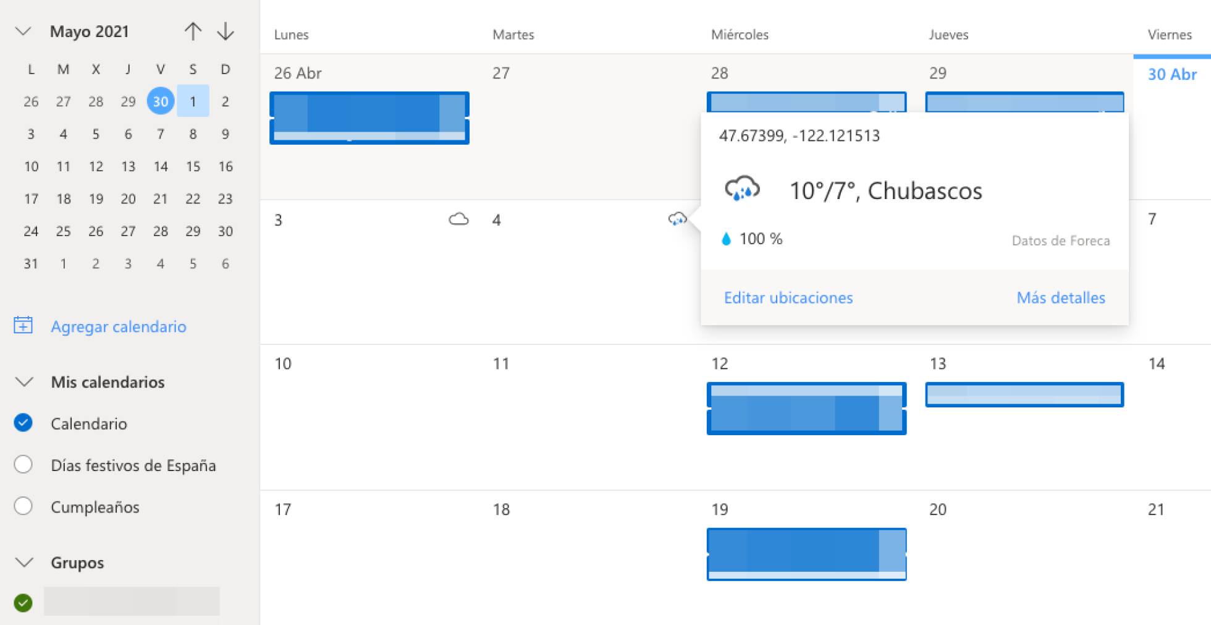The height and width of the screenshot is (625, 1211).
Task: Click the showers cloud icon in weather popup
Action: (x=742, y=189)
